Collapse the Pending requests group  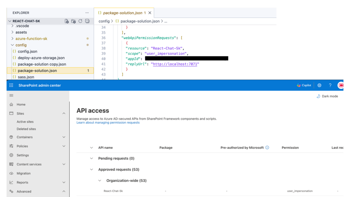(92, 158)
